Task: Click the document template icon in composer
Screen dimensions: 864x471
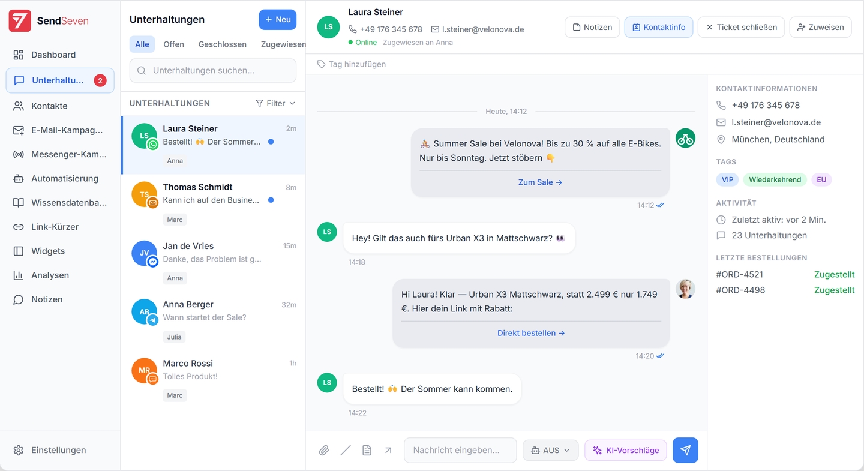Action: 367,450
